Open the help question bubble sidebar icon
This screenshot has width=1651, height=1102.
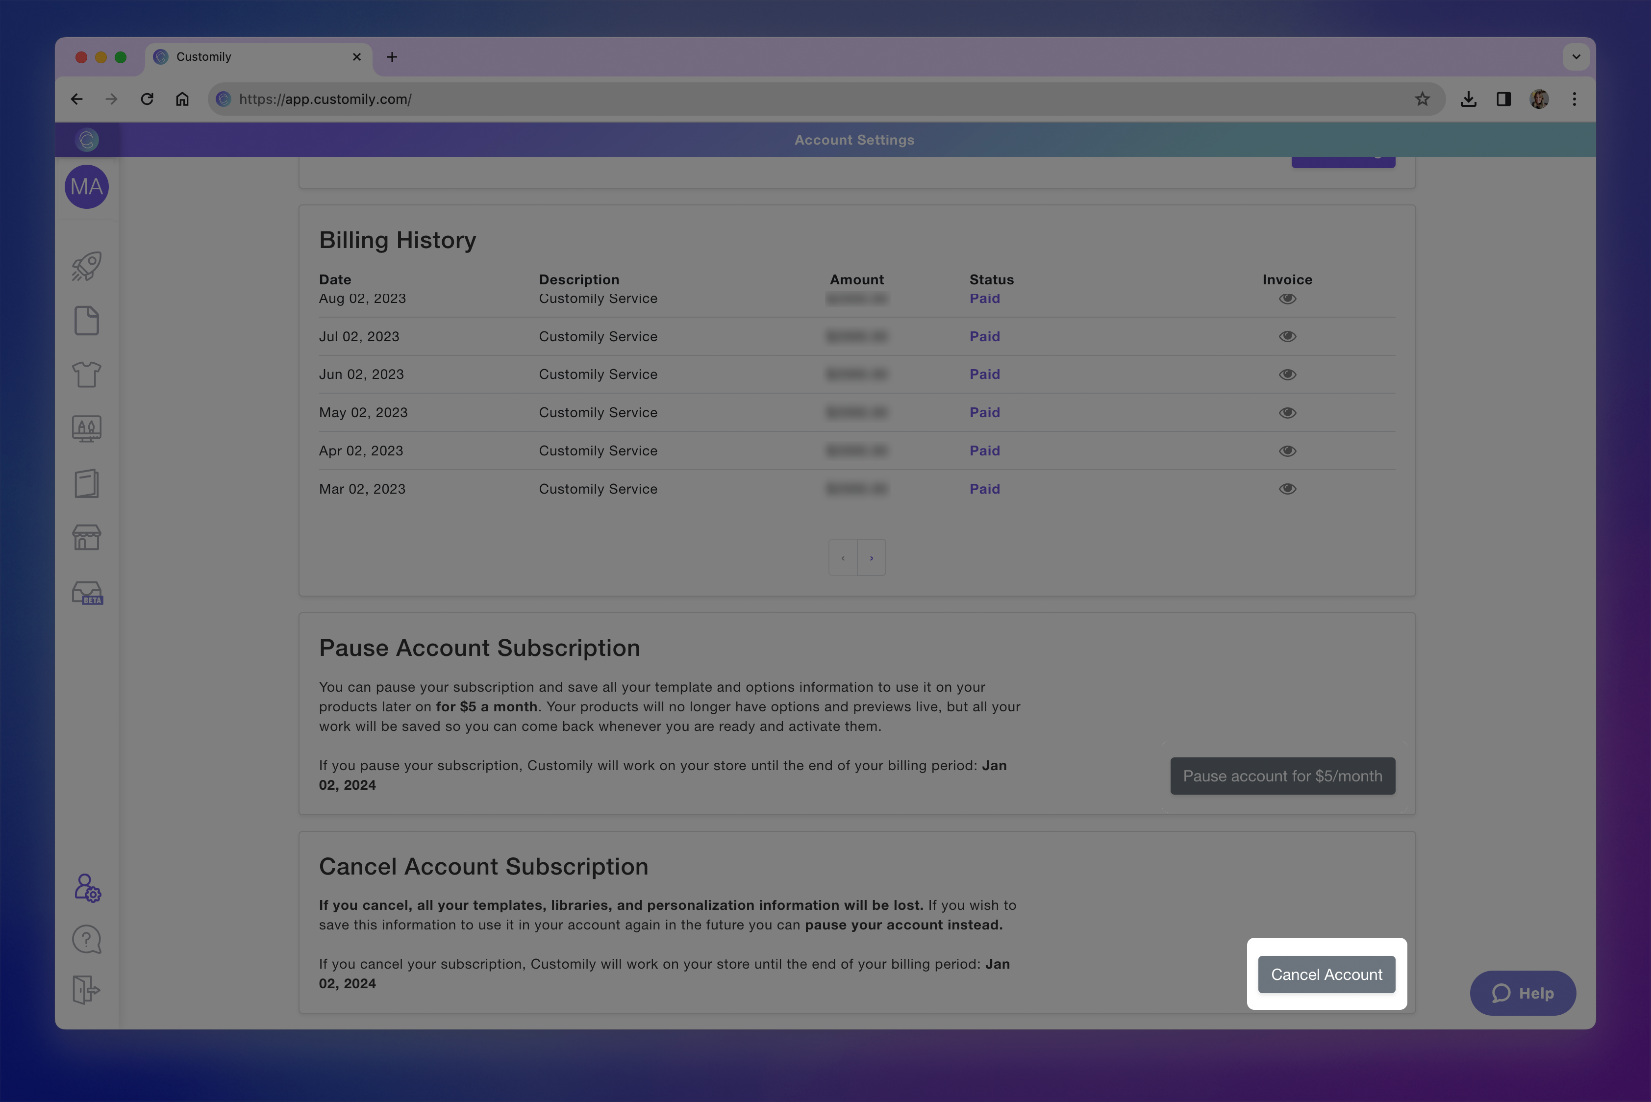(86, 940)
